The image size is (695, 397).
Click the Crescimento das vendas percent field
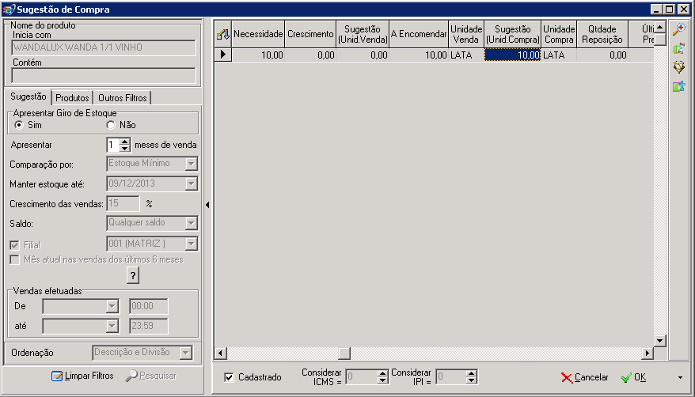click(x=123, y=203)
